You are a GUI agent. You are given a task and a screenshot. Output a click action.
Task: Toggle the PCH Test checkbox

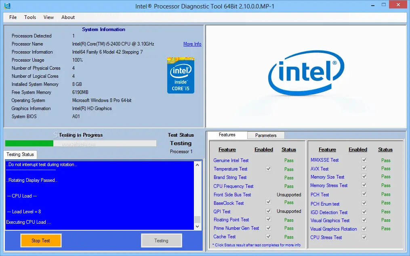click(x=364, y=194)
